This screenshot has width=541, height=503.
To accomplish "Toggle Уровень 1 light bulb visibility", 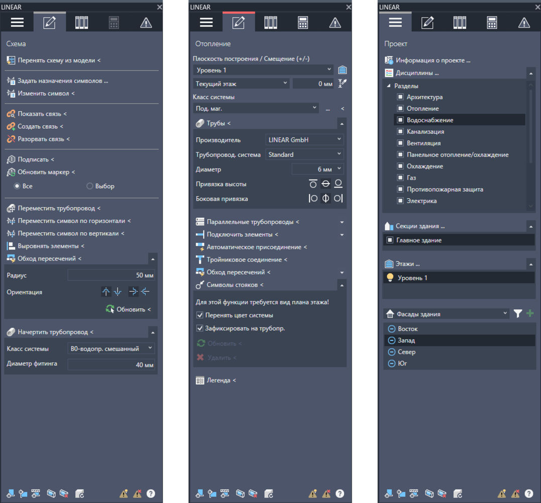I will point(390,278).
